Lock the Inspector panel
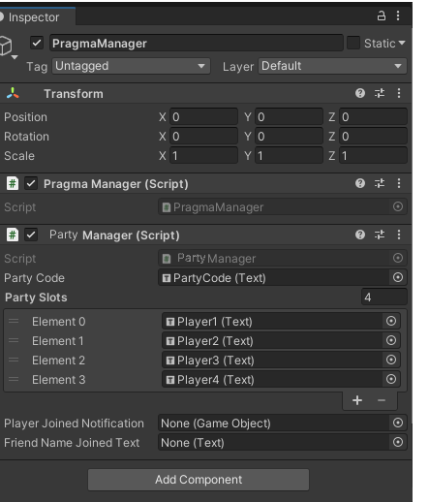 382,16
